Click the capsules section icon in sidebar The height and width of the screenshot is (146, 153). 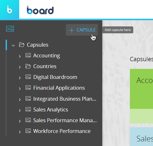click(x=10, y=29)
